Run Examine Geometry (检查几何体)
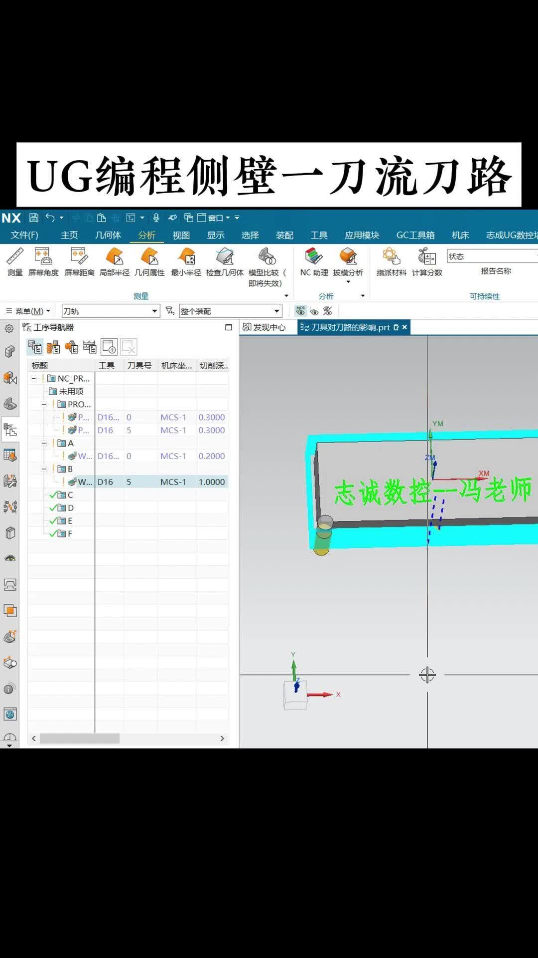The image size is (538, 958). (225, 262)
